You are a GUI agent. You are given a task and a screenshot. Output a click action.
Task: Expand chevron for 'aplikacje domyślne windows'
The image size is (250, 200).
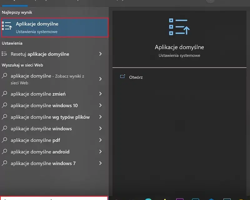(100, 128)
